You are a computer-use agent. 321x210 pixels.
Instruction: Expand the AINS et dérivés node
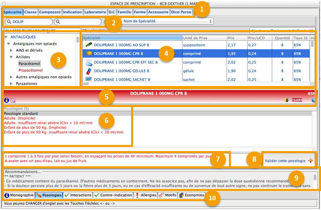(x=12, y=50)
